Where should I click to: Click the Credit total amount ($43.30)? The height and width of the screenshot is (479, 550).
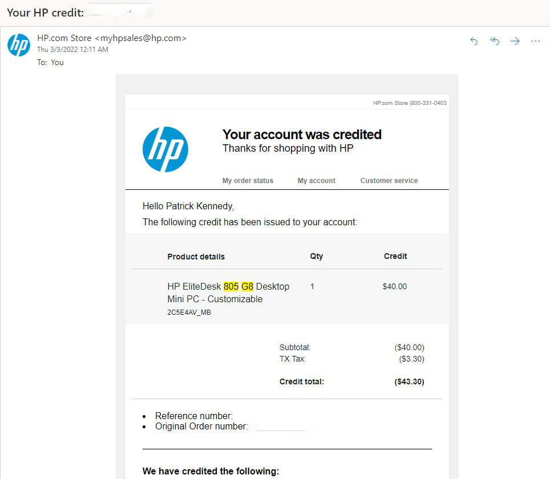click(x=409, y=381)
